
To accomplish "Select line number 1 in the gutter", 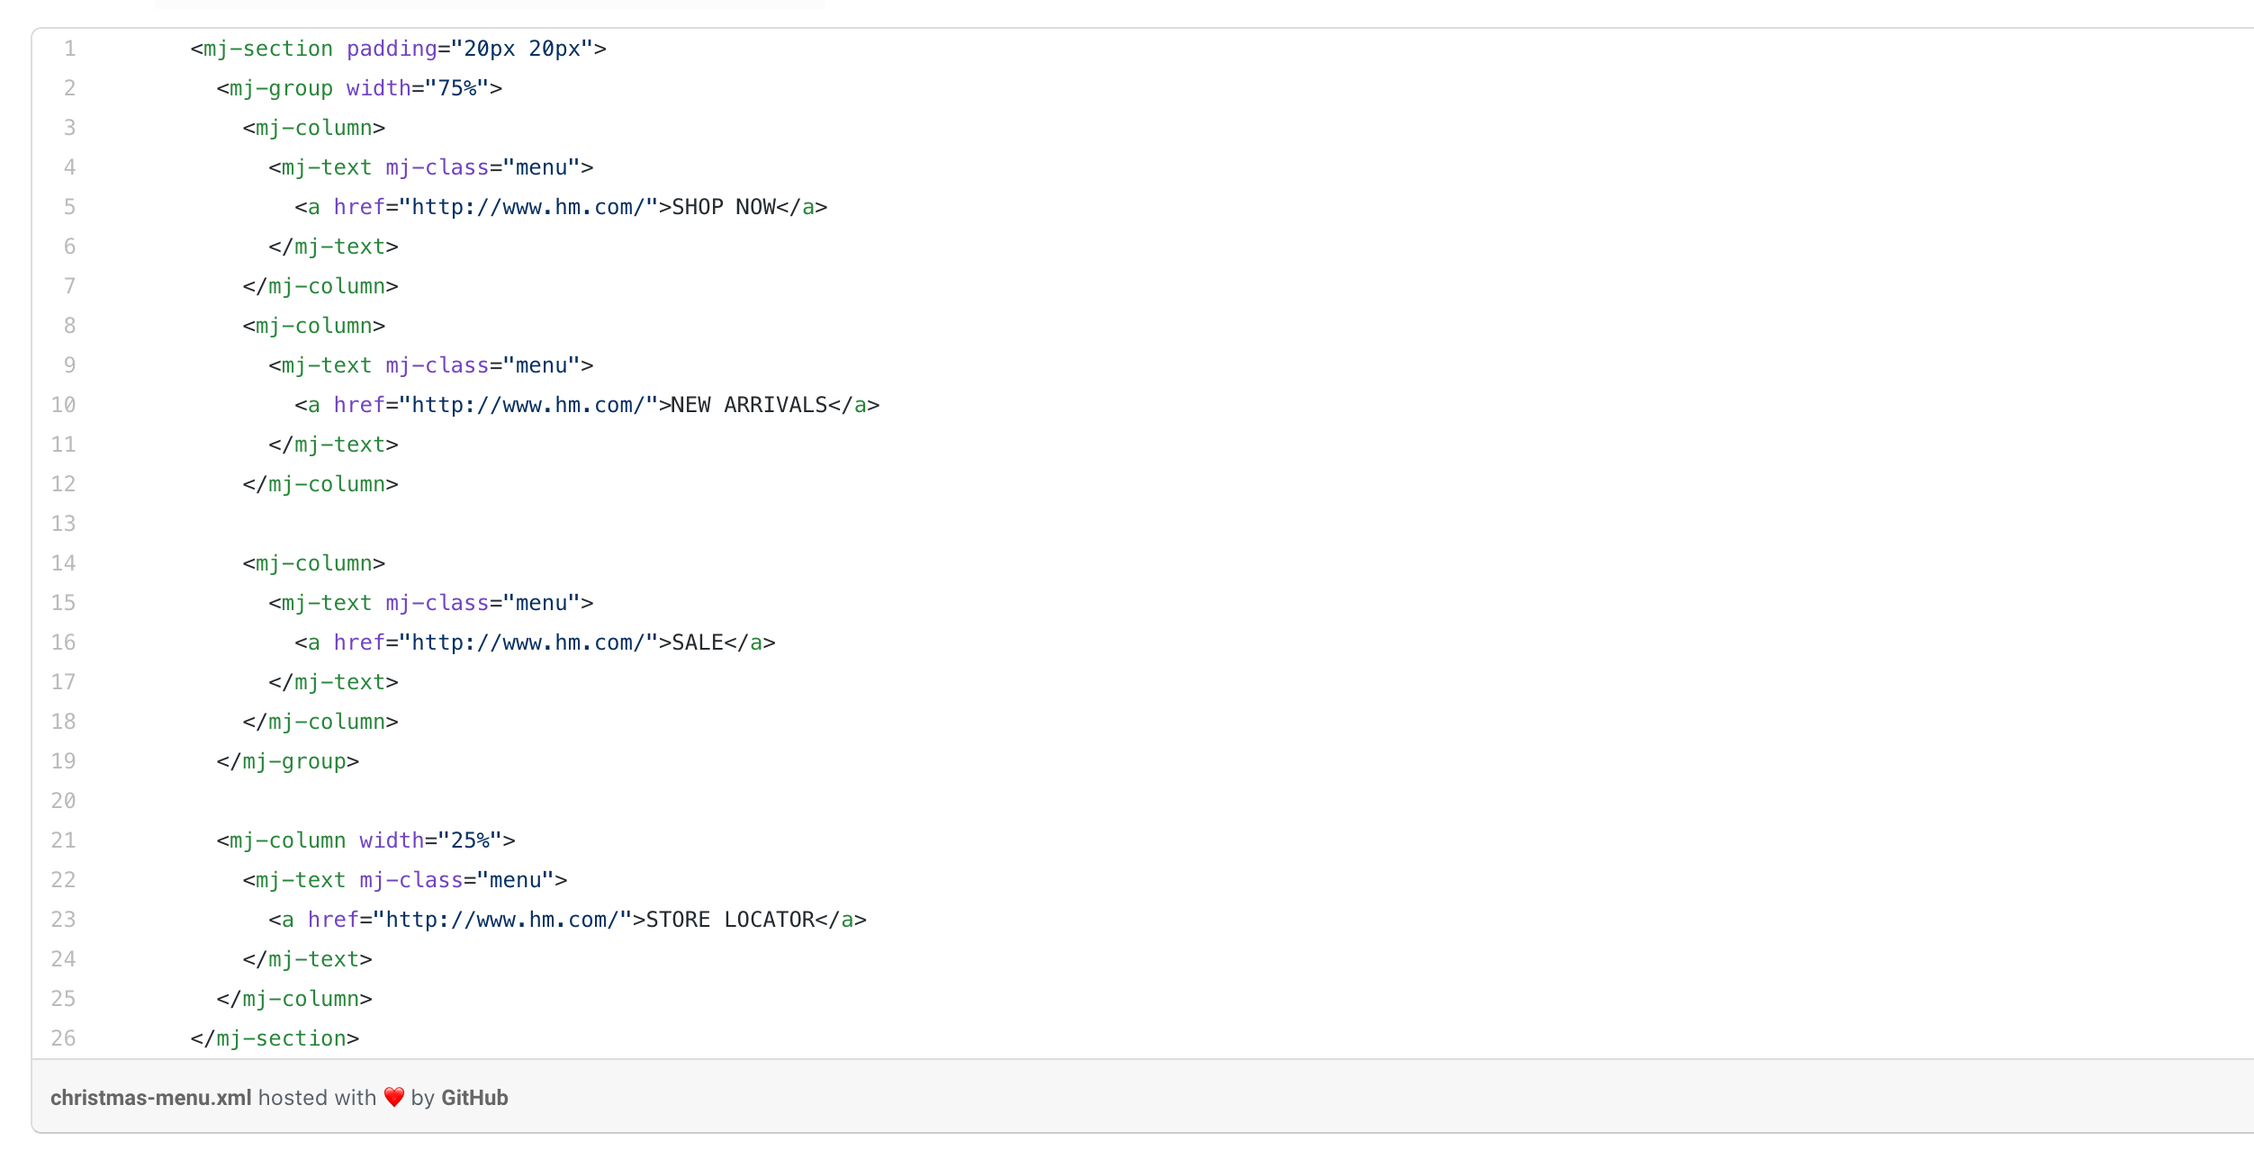I will 69,49.
